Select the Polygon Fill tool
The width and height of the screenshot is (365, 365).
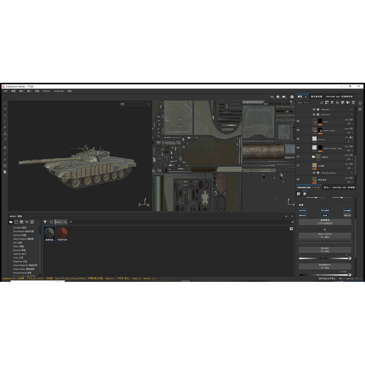pyautogui.click(x=5, y=121)
